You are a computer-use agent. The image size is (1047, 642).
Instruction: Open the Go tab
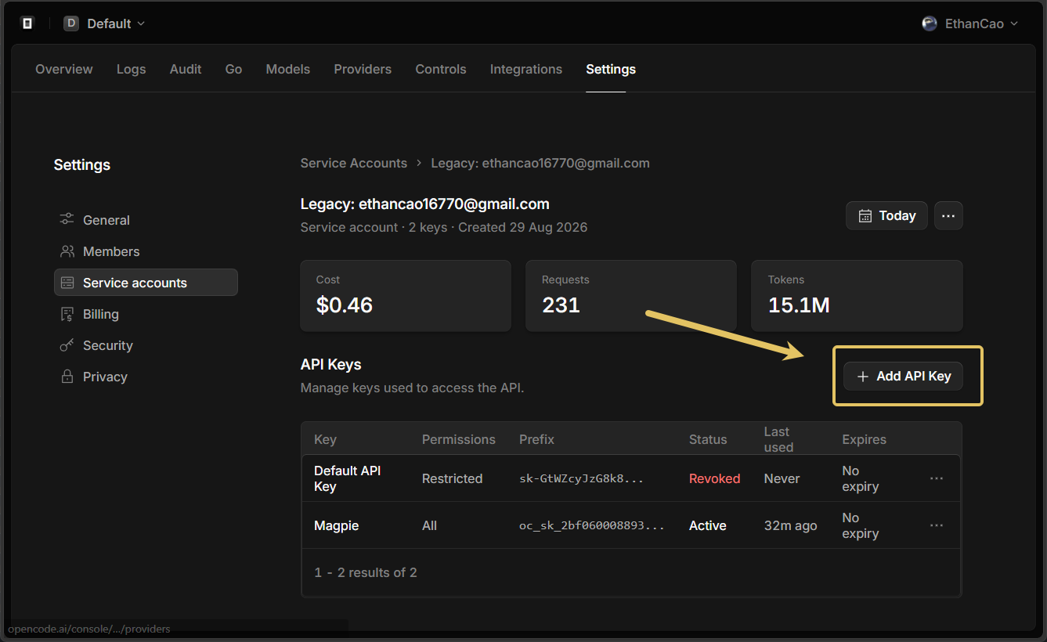click(x=233, y=69)
